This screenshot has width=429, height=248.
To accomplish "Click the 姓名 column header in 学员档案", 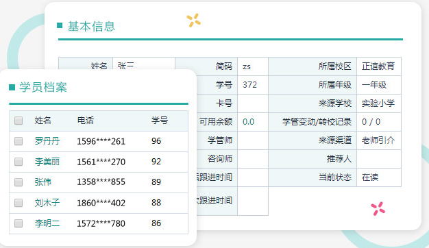I will tap(42, 121).
